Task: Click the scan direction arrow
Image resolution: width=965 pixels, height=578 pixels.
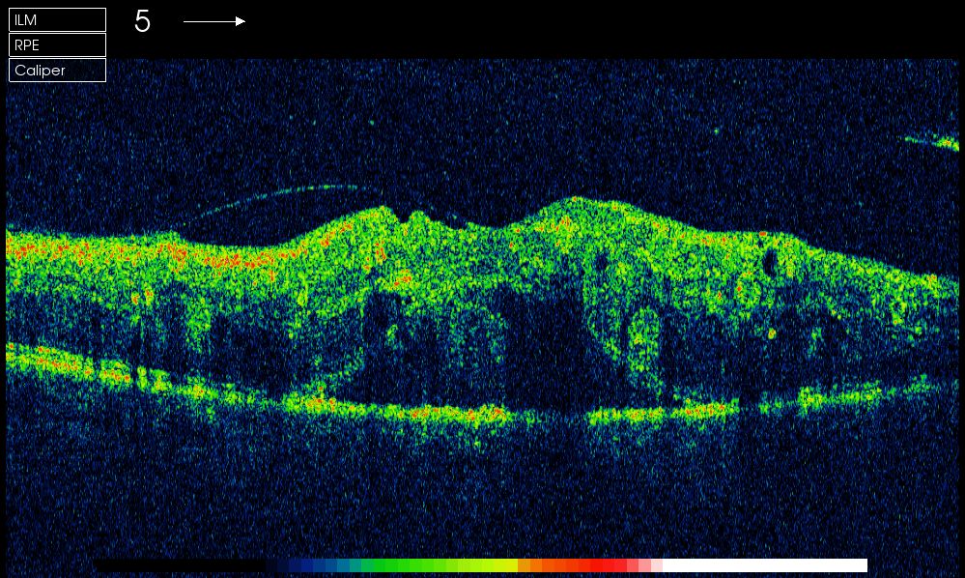Action: tap(214, 21)
